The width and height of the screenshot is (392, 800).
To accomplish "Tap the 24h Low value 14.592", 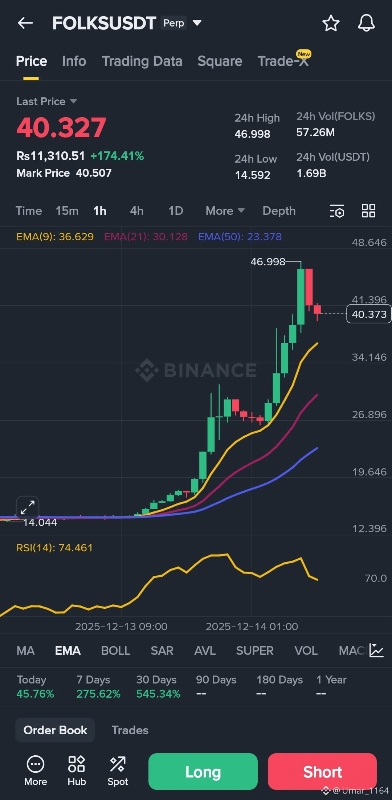I will coord(253,175).
